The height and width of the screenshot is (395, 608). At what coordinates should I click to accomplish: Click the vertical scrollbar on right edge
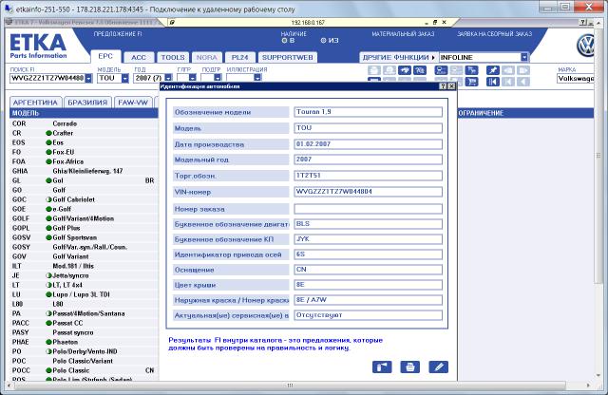coord(598,155)
